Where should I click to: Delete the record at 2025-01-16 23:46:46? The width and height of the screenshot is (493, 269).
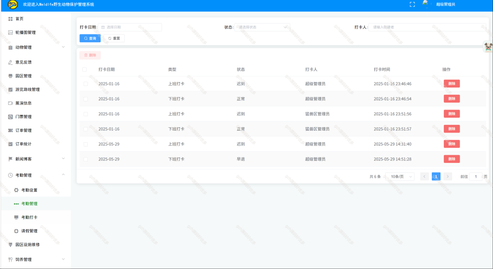point(452,84)
